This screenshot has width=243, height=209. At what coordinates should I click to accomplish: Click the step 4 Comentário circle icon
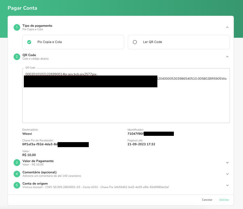[x=17, y=174]
